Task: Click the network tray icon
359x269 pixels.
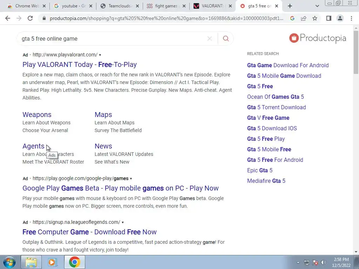Action: (306, 263)
